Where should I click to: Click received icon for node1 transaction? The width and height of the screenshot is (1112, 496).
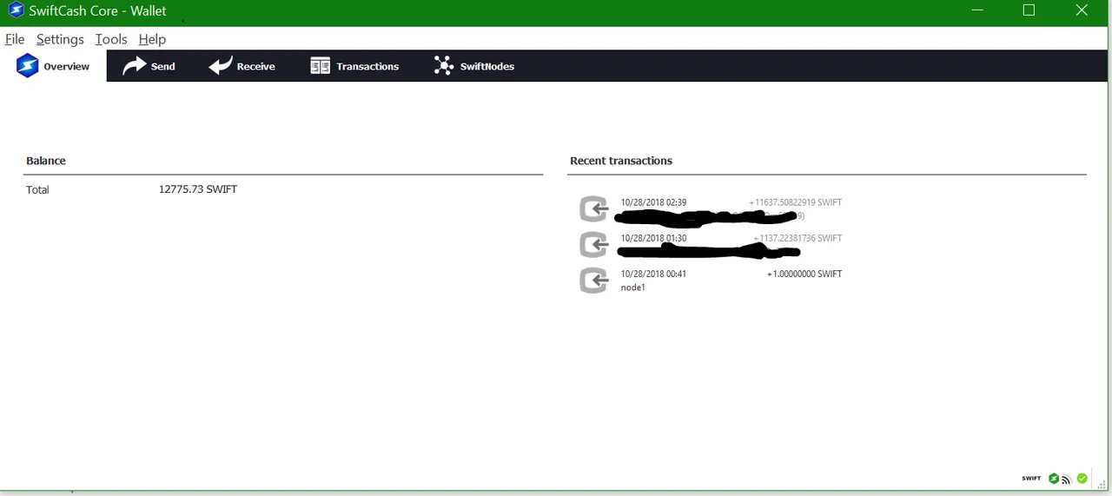[594, 281]
